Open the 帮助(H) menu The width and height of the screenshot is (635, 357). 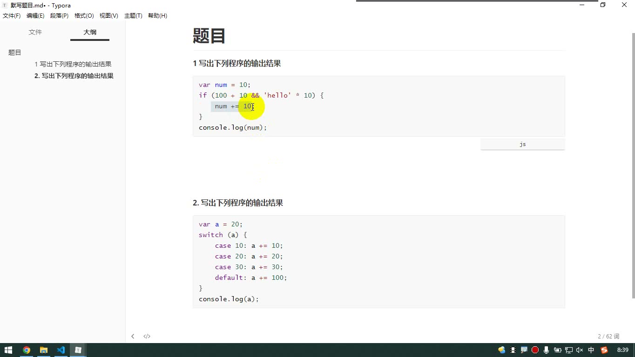(x=157, y=16)
